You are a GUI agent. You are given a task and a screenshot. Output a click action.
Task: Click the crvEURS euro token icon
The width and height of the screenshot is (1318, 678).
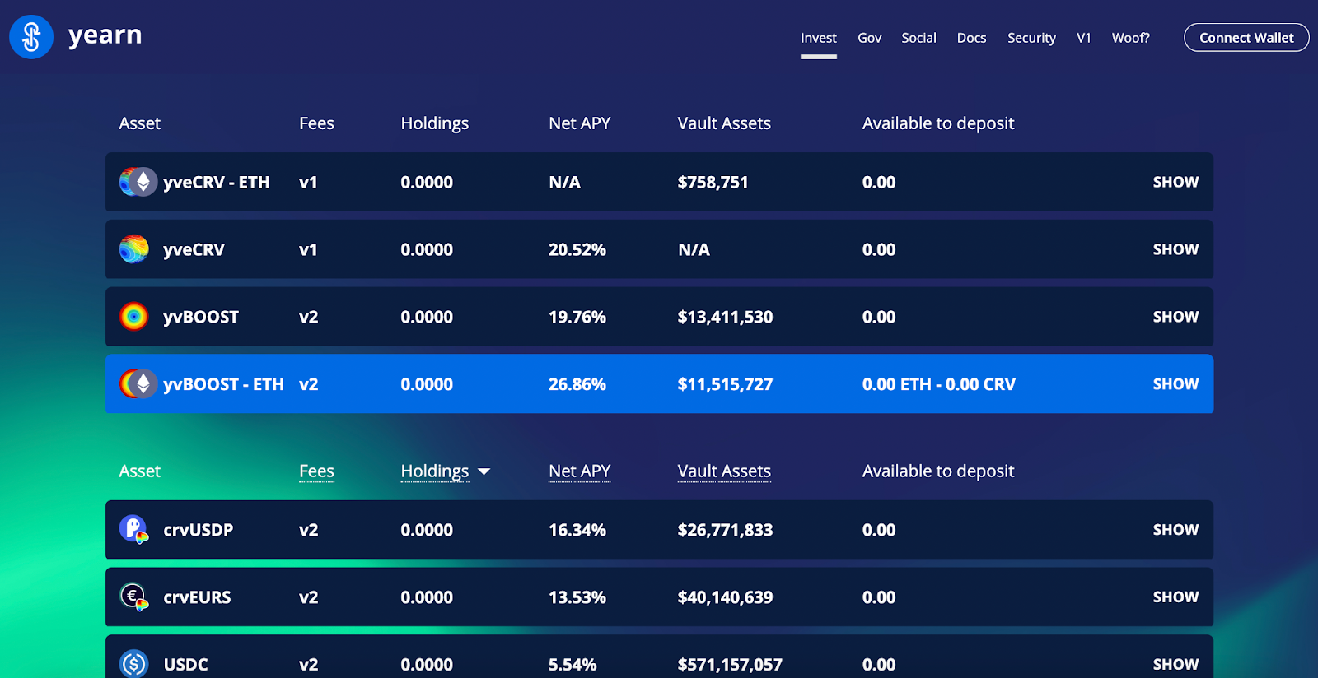133,597
